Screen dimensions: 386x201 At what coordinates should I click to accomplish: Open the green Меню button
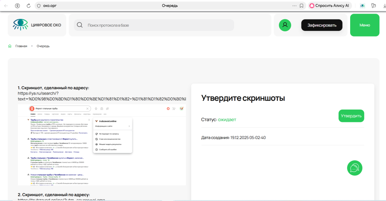click(x=365, y=25)
